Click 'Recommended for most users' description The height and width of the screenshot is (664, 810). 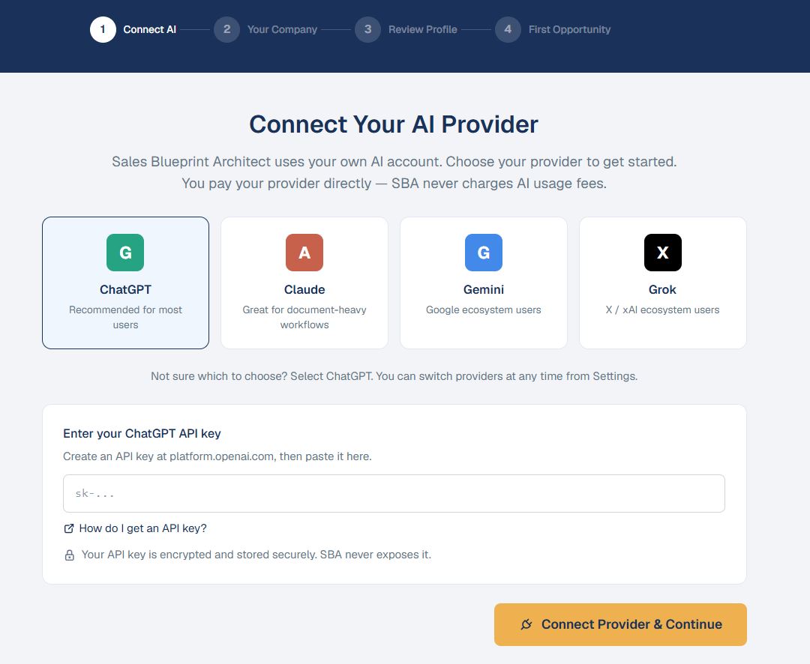pyautogui.click(x=125, y=317)
